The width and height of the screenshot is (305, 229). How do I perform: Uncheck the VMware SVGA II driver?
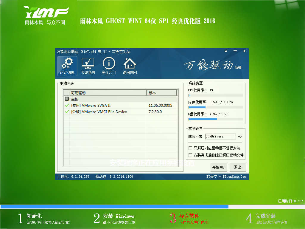pos(67,105)
